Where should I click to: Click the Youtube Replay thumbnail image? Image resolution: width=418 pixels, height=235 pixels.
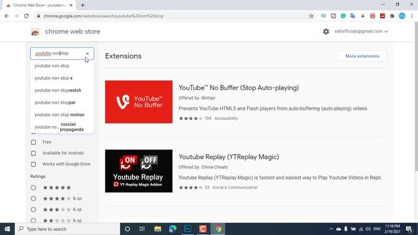pos(138,171)
